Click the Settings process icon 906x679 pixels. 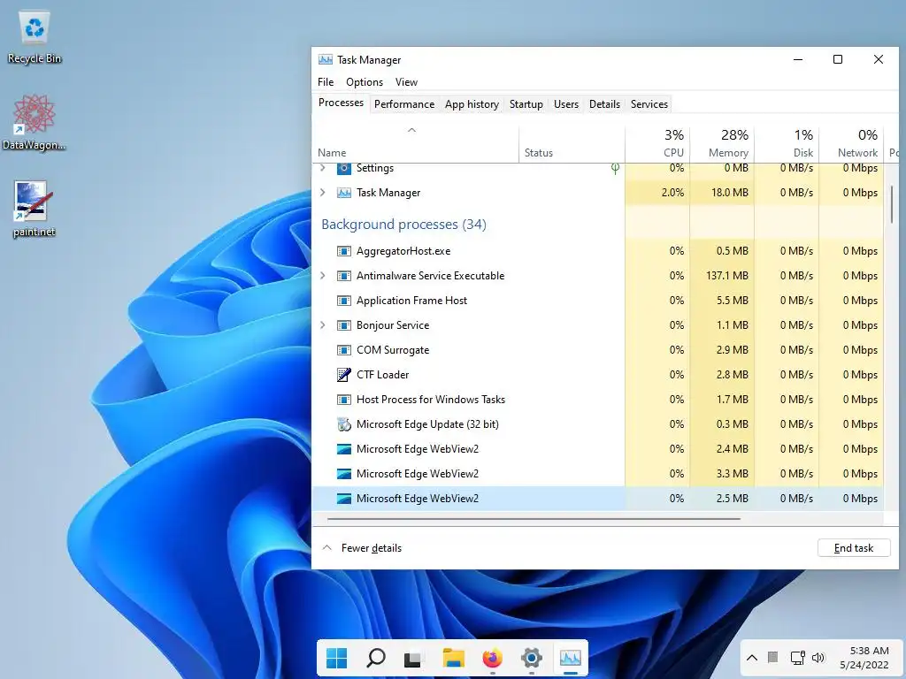(344, 168)
